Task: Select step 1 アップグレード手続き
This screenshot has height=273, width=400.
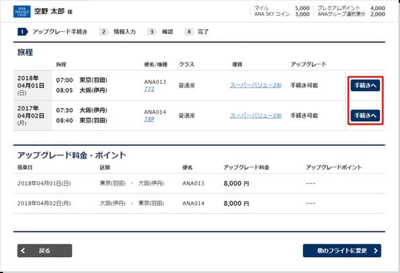Action: pos(53,32)
